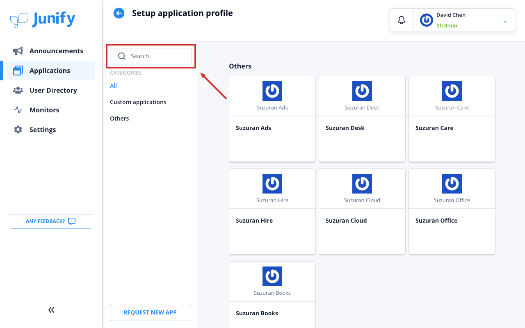Select the Custom applications category

pos(138,102)
